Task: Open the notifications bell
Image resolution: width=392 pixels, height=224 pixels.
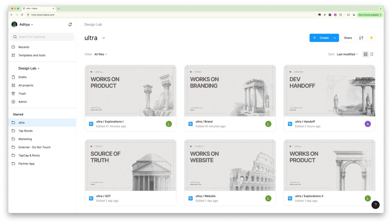Action: click(70, 24)
